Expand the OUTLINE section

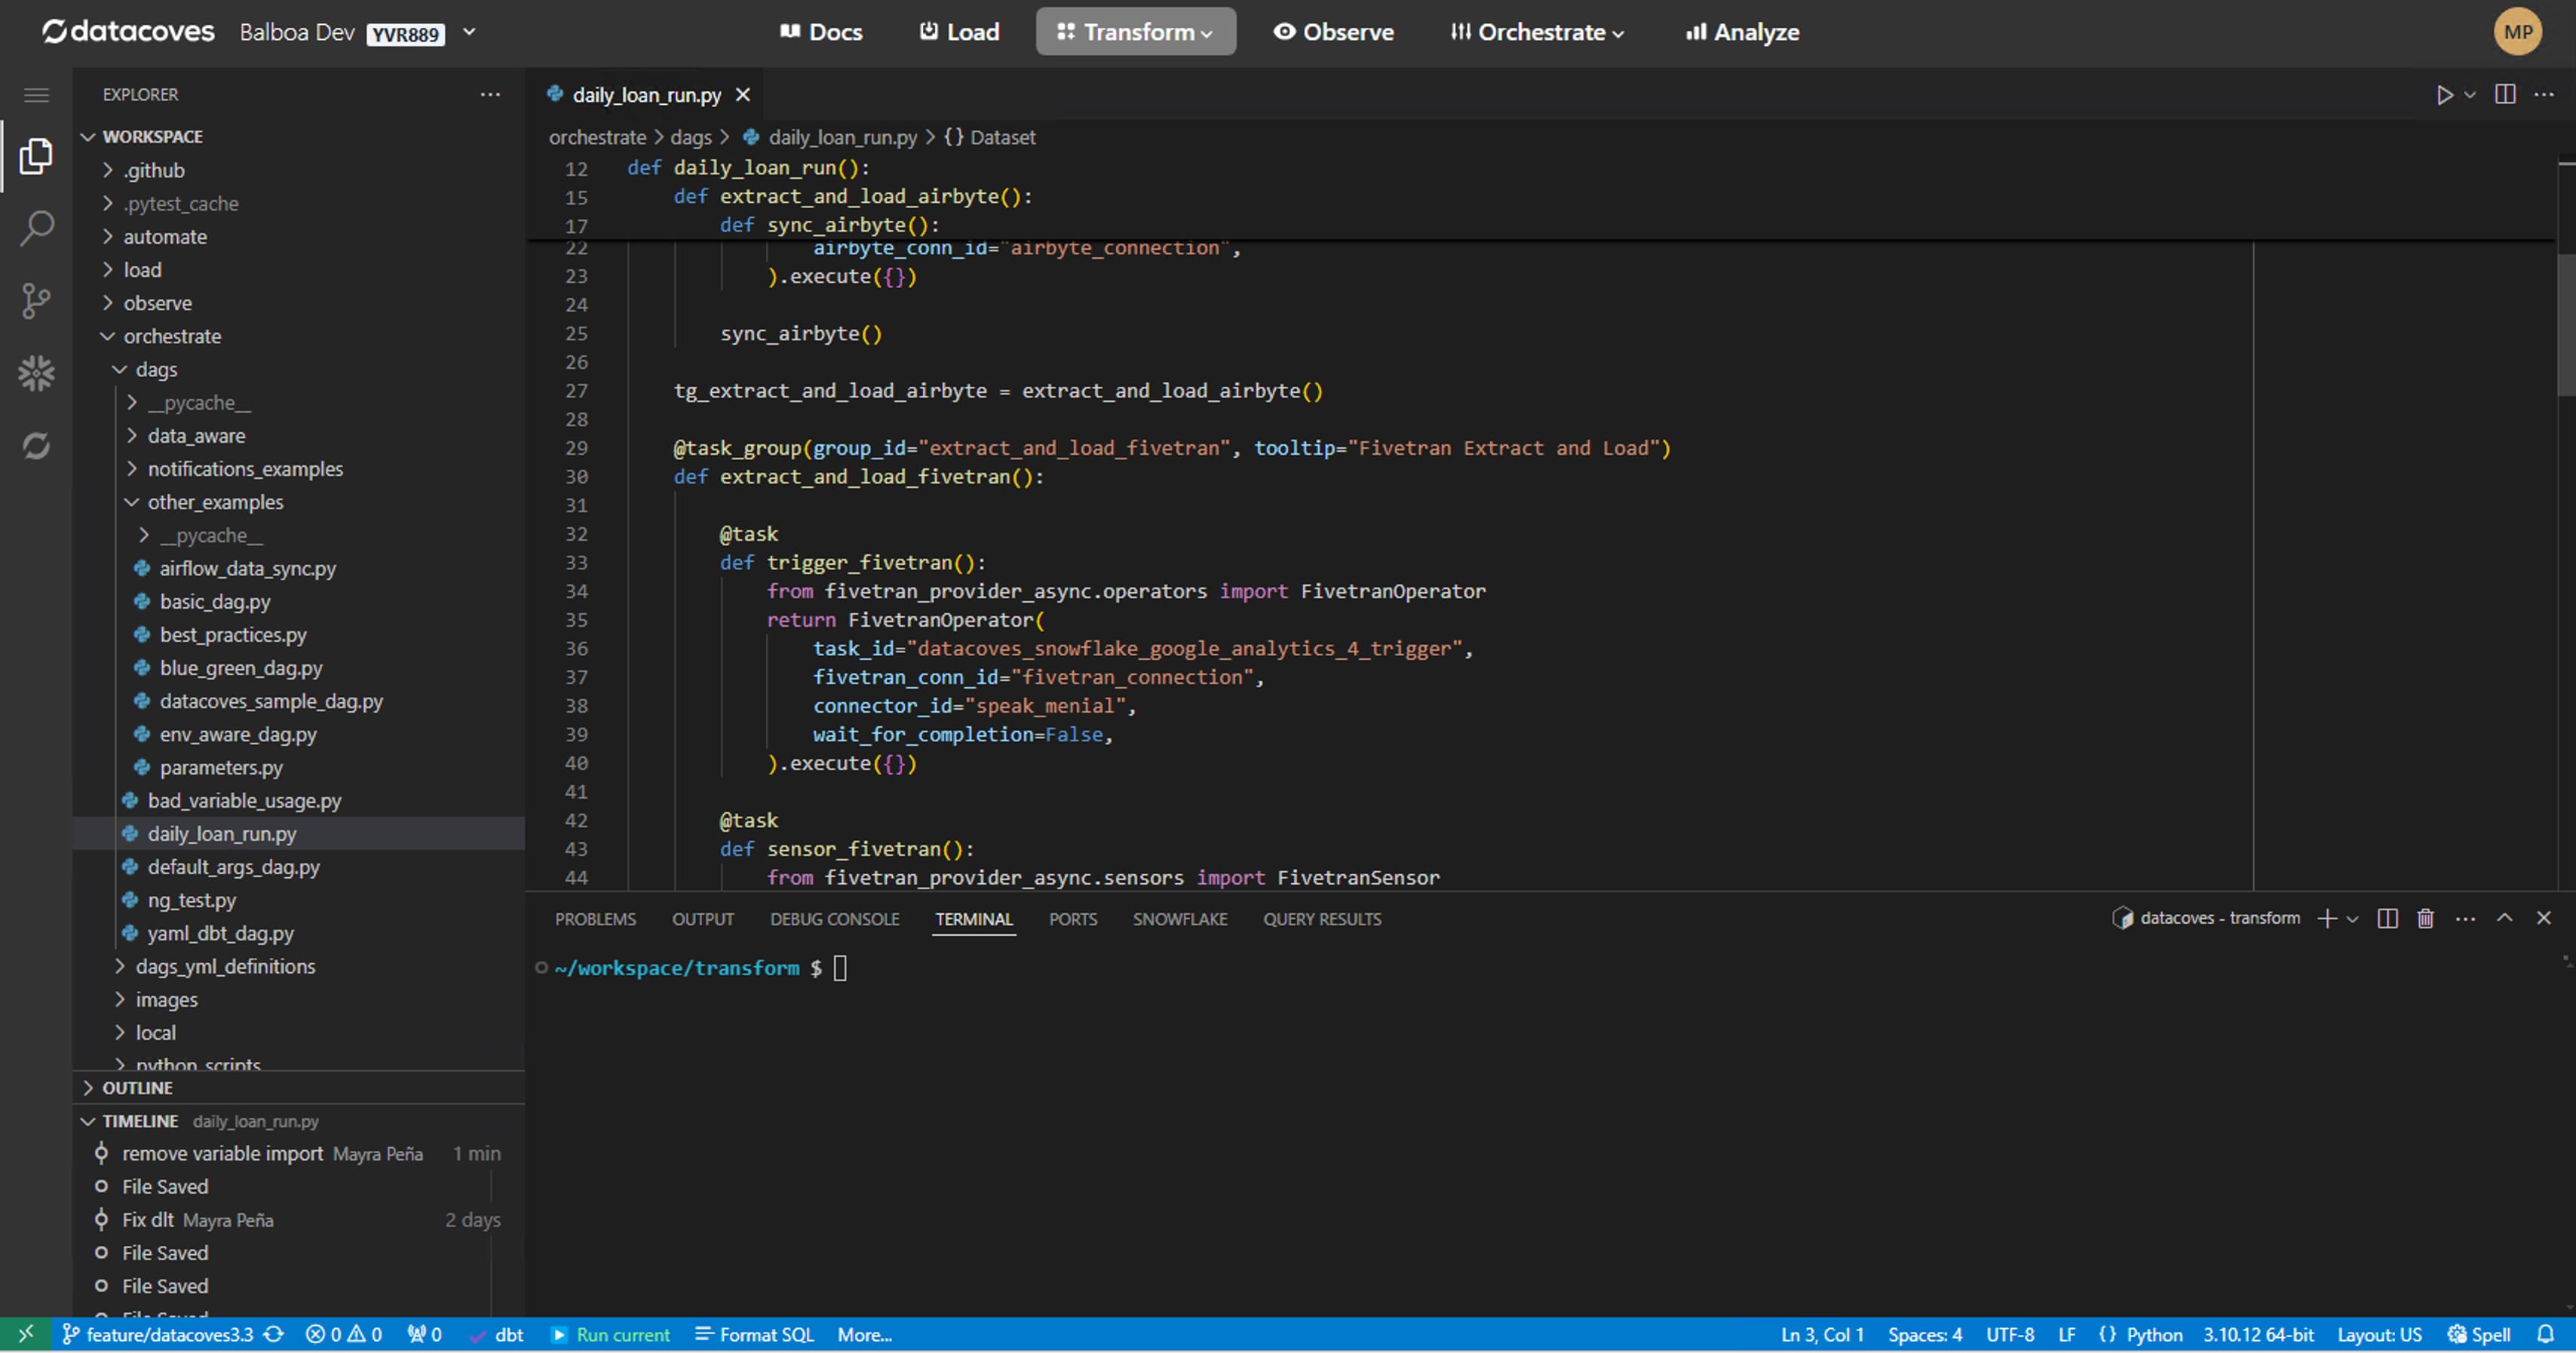click(299, 1087)
